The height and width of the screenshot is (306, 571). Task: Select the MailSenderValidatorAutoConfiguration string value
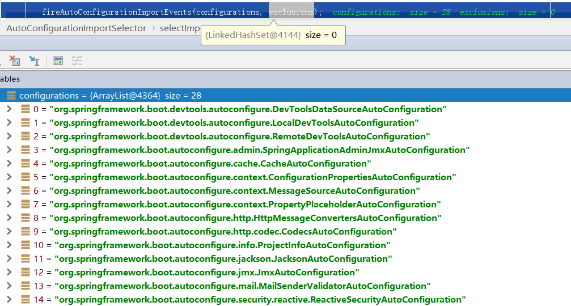click(x=243, y=286)
